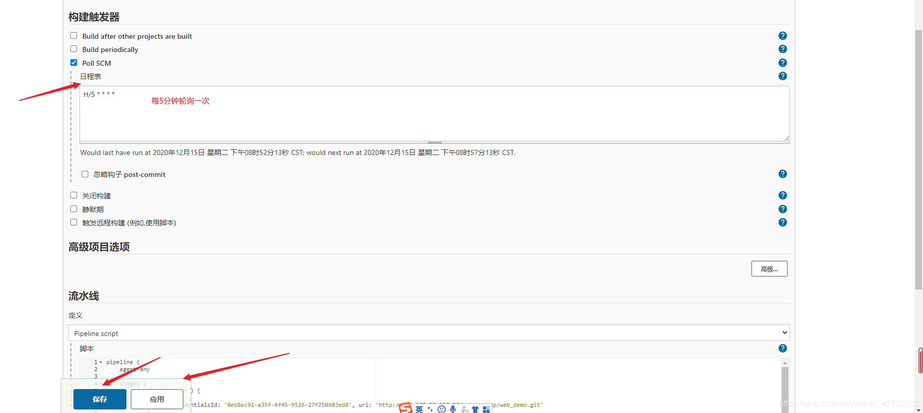The height and width of the screenshot is (413, 923).
Task: Collapse pipeline block fold arrow on line 1
Action: point(100,363)
